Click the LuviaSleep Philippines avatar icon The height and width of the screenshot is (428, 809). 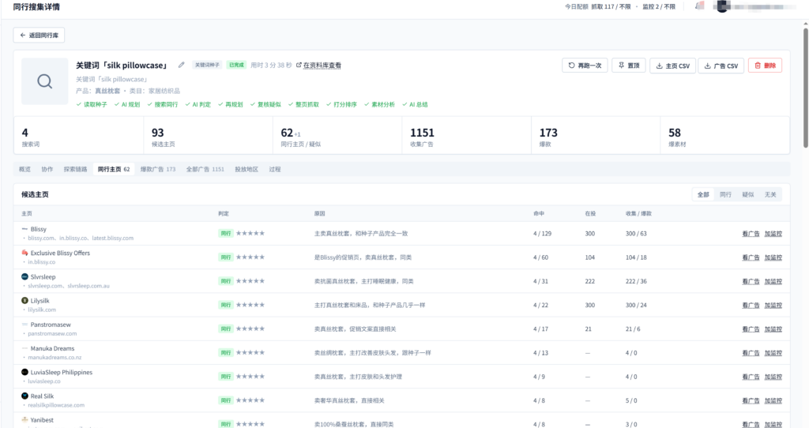24,372
